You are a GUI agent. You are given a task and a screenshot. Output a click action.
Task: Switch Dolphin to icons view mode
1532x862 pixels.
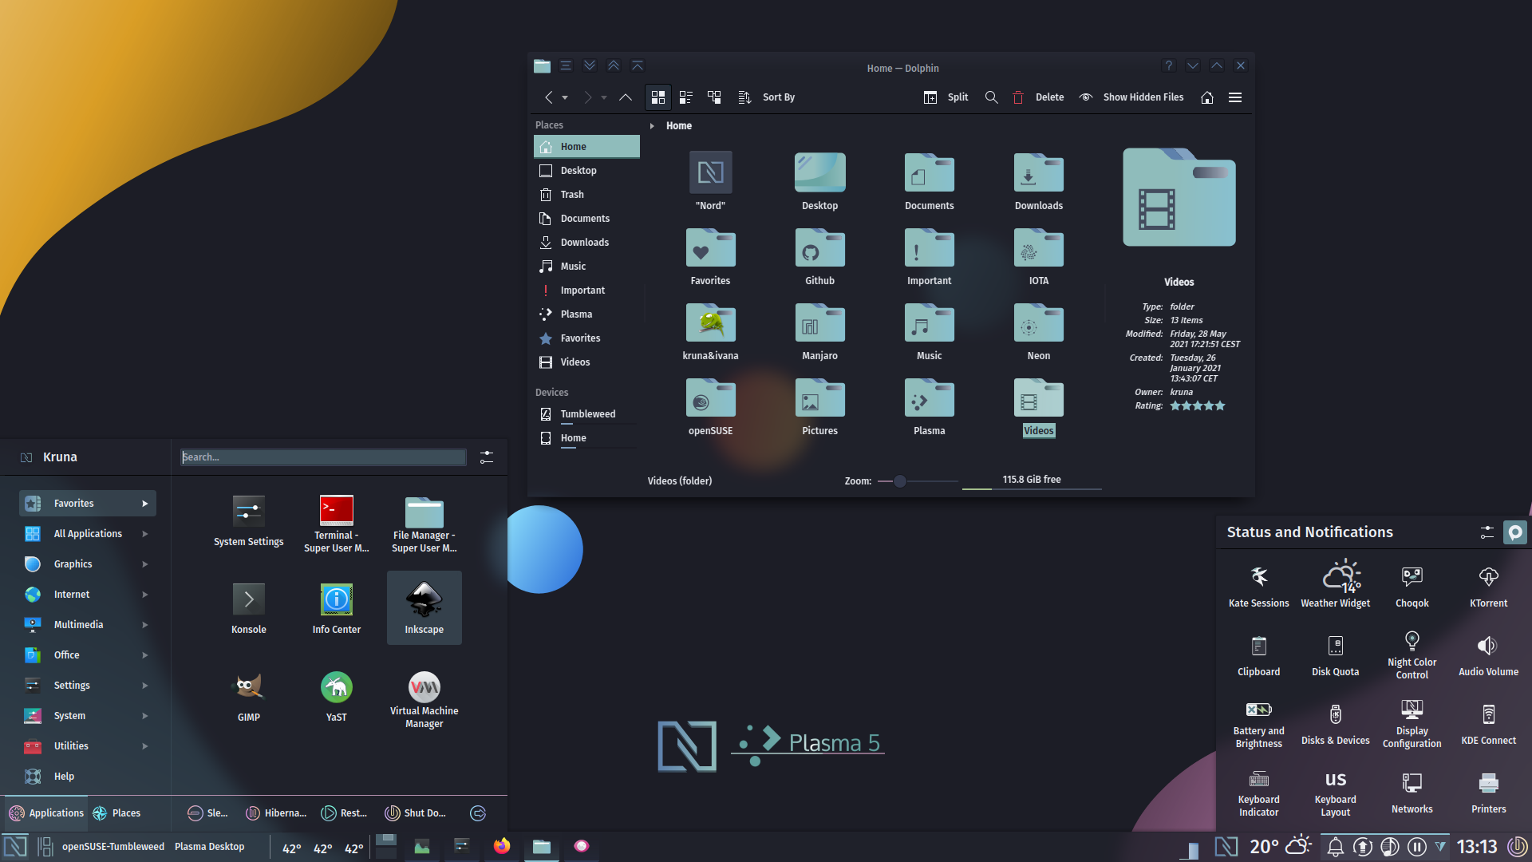pyautogui.click(x=657, y=97)
